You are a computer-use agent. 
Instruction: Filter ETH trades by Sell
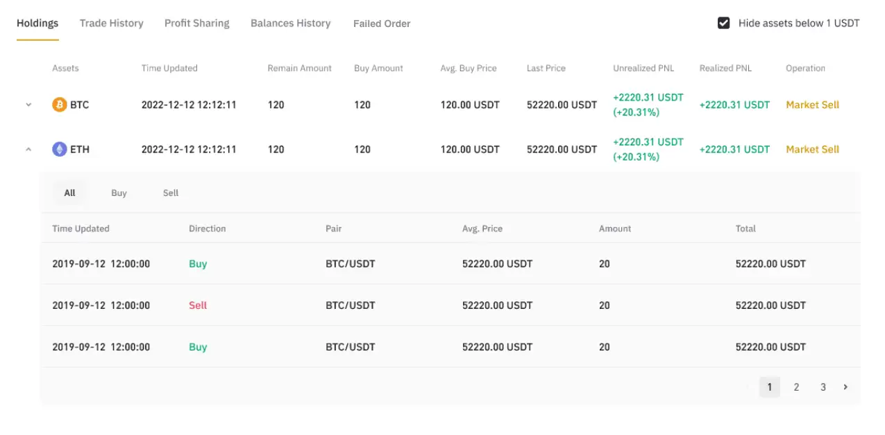[171, 193]
